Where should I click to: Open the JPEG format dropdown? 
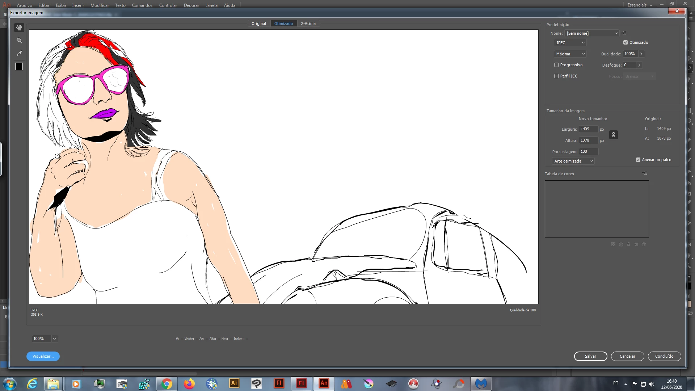[570, 43]
